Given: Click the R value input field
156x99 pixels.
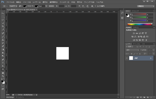Looking at the screenshot, I should tap(150, 15).
